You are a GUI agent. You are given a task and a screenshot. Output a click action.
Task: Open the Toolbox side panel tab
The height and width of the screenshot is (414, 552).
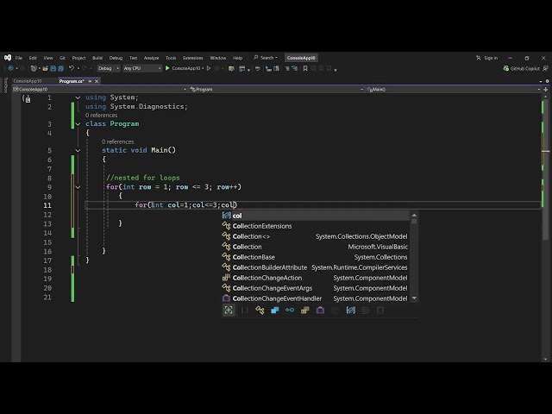pos(5,85)
